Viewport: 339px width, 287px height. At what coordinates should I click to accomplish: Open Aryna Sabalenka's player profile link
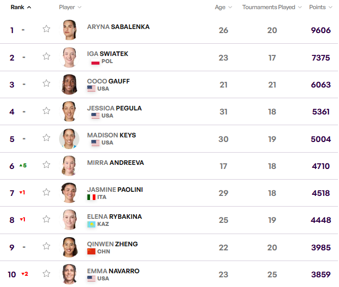click(118, 27)
